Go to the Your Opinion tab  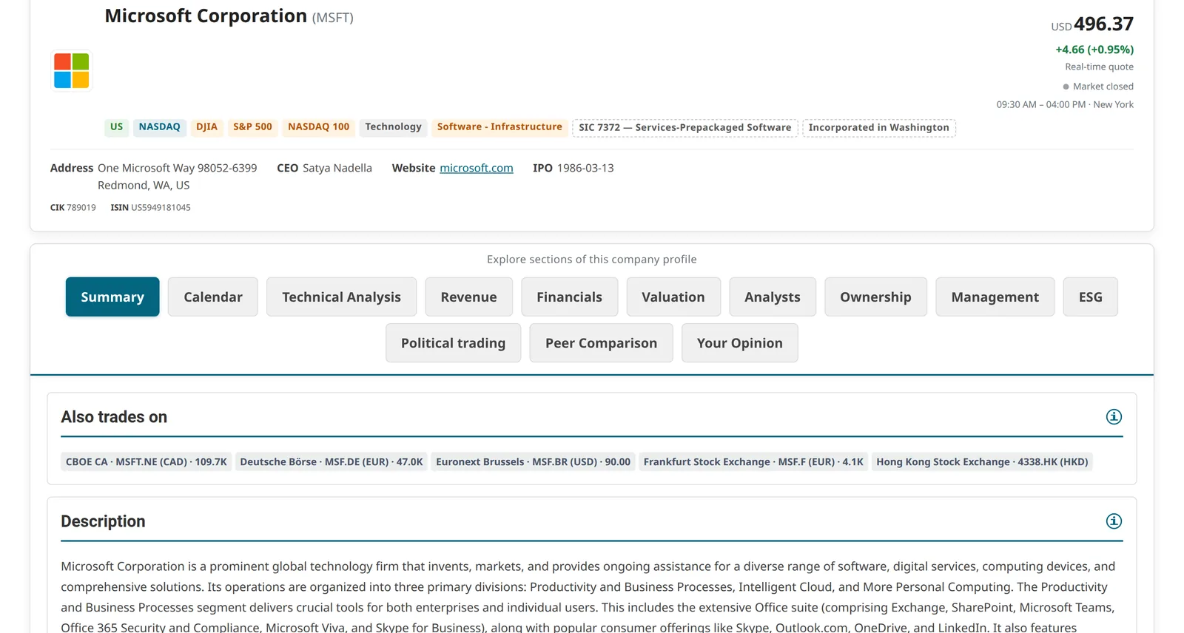pyautogui.click(x=740, y=342)
